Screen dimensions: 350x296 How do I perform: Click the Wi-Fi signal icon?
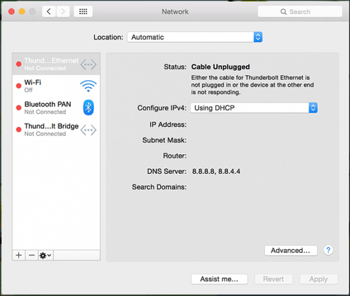88,86
